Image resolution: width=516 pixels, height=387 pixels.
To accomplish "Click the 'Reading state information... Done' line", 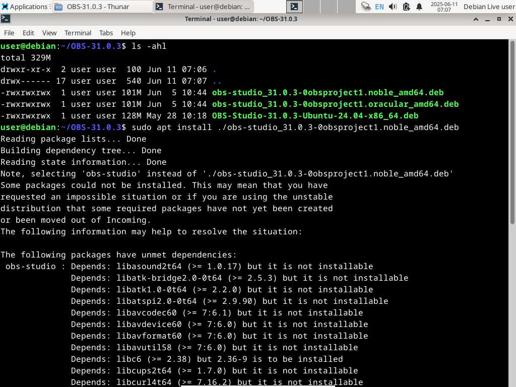I will [84, 162].
